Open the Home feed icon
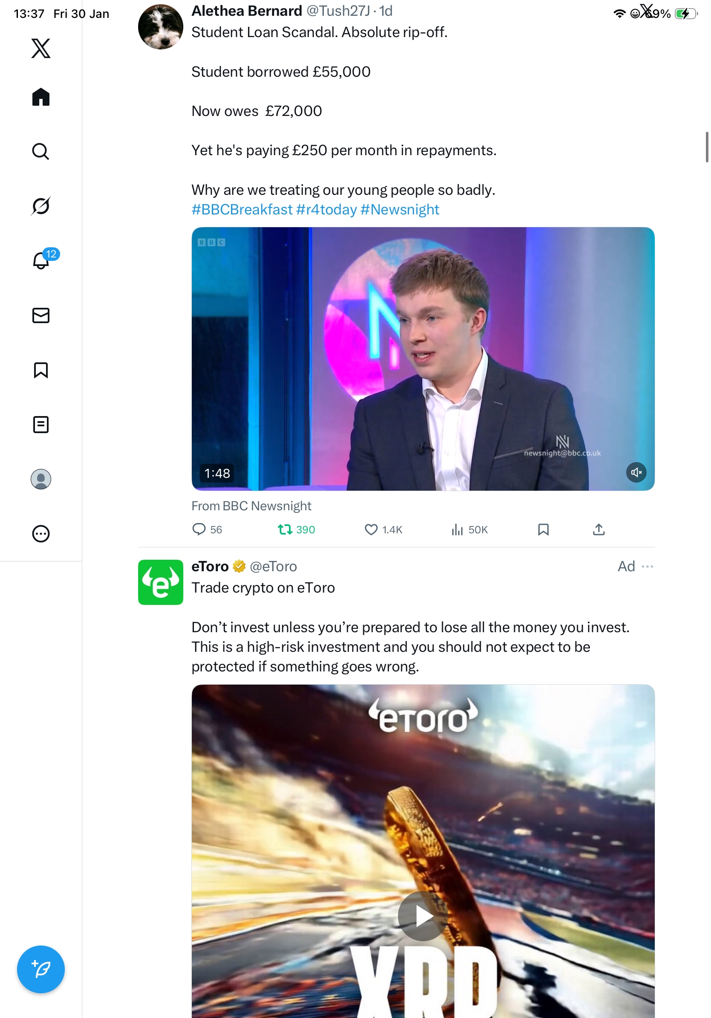711x1018 pixels. 41,97
